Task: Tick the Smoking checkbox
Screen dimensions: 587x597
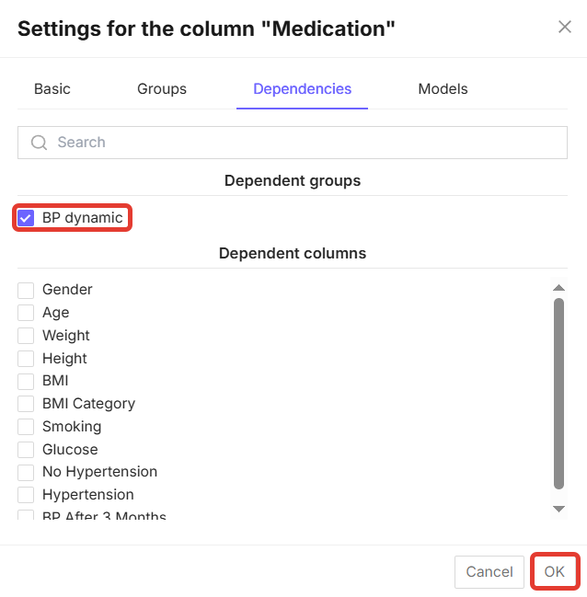Action: click(x=26, y=427)
